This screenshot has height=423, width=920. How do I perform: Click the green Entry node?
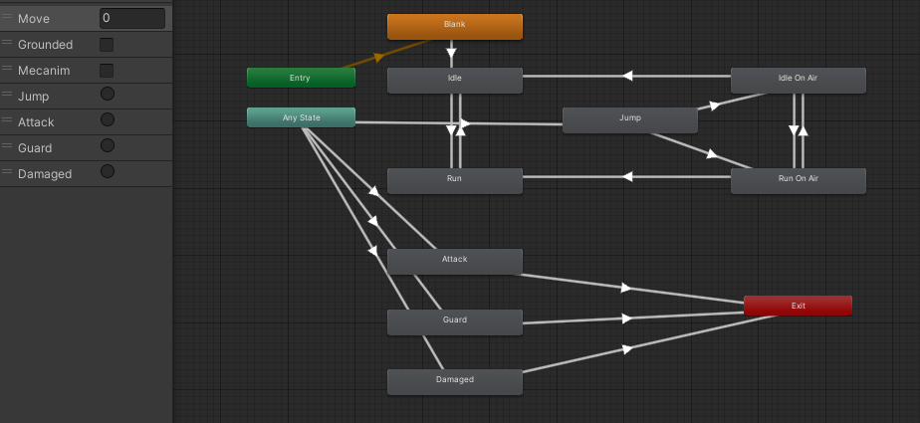pos(301,78)
